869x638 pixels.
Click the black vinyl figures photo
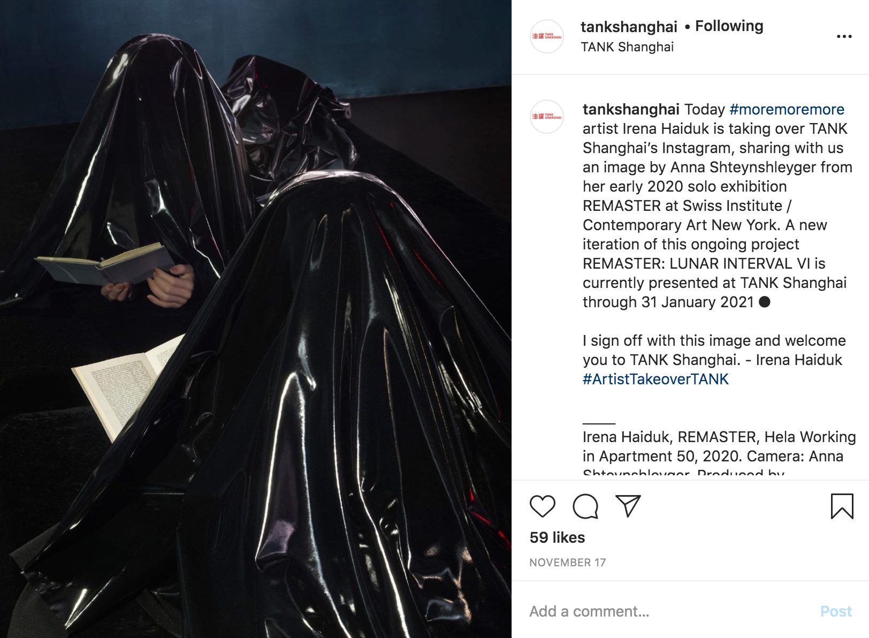tap(256, 319)
